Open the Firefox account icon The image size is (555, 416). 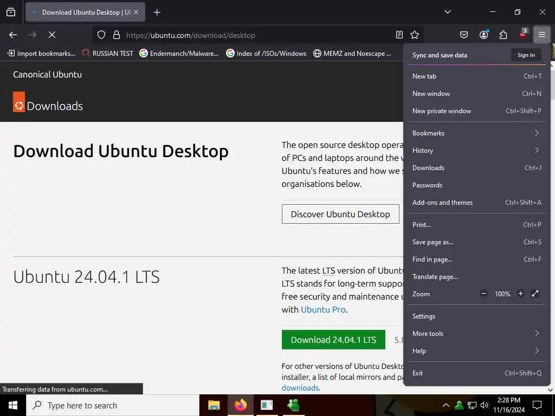click(x=483, y=35)
